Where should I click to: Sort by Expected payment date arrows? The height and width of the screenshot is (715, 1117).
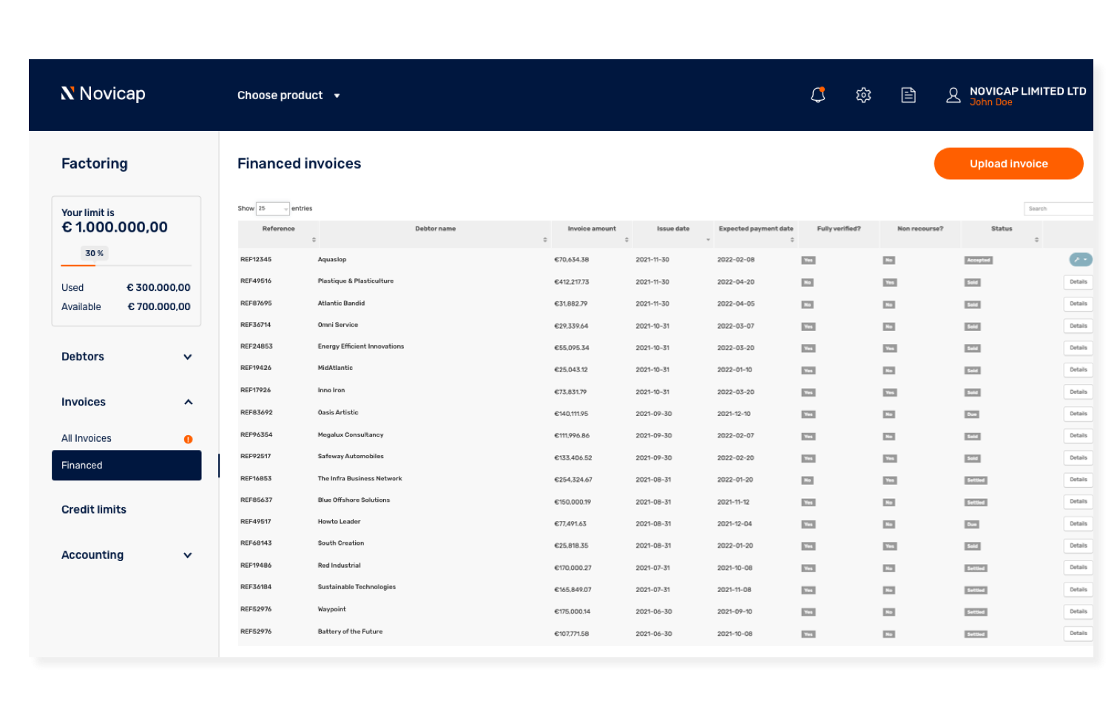point(792,240)
